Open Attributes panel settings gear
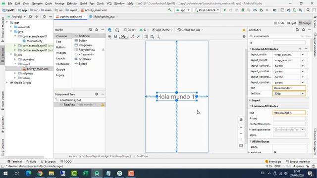Screen dimensions: 317x178 [304, 30]
